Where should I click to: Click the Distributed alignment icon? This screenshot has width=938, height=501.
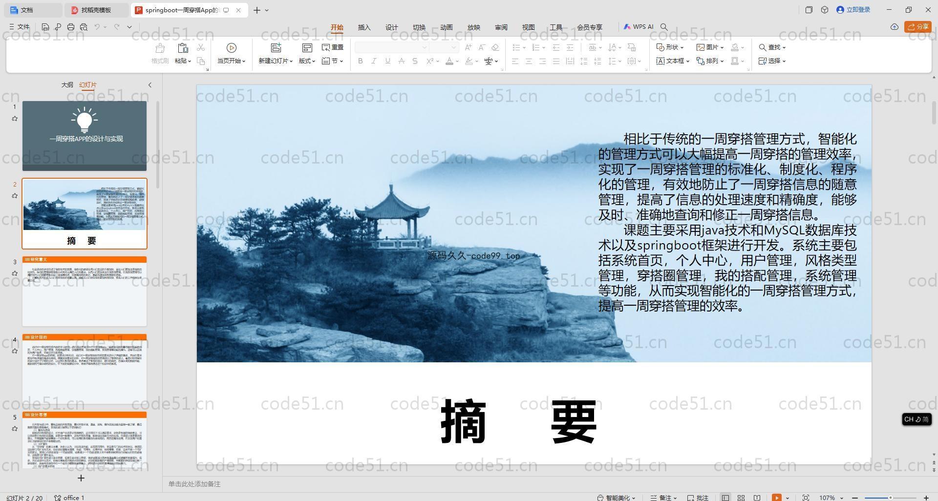(x=570, y=61)
